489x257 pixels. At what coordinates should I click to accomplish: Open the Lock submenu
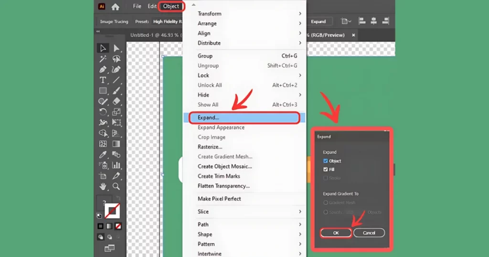tap(244, 75)
